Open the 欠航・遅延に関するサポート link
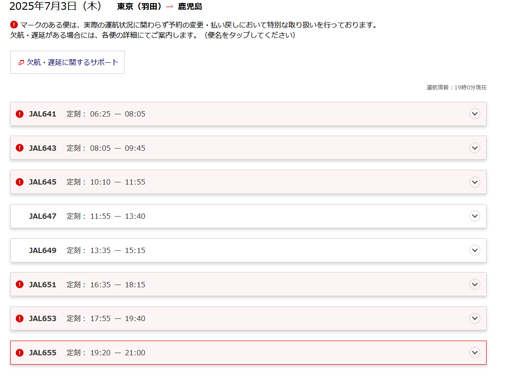The width and height of the screenshot is (512, 378). [67, 62]
